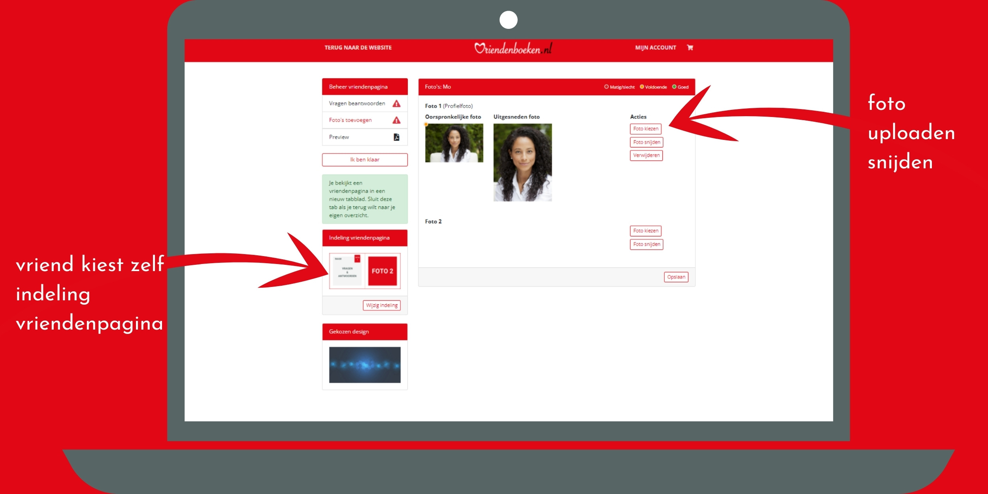Click warning triangle beside Vragen beantwoorden
Viewport: 988px width, 494px height.
[396, 104]
